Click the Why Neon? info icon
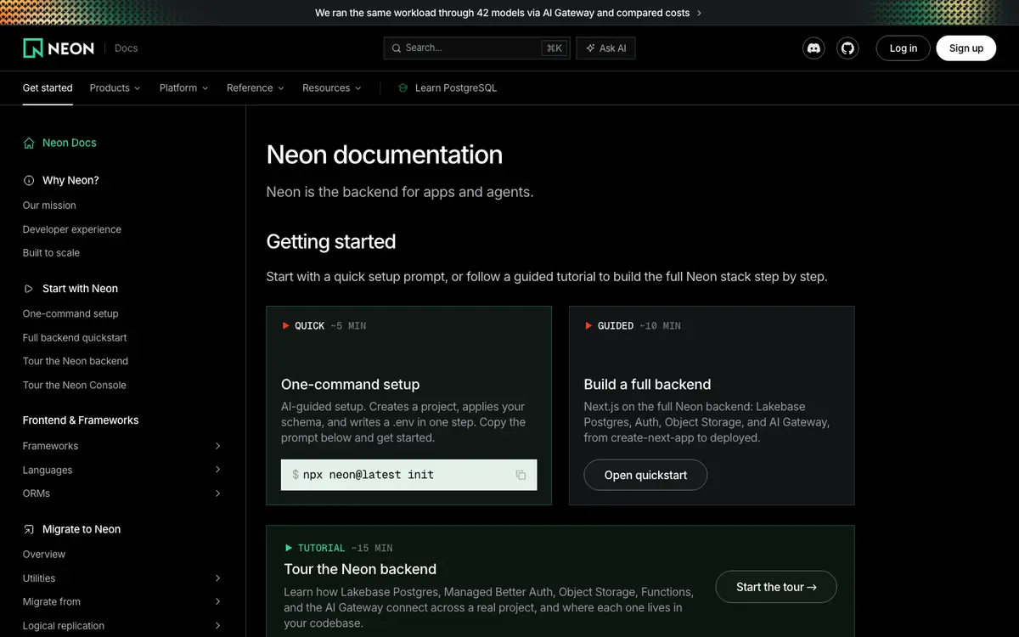The height and width of the screenshot is (637, 1019). pyautogui.click(x=29, y=180)
